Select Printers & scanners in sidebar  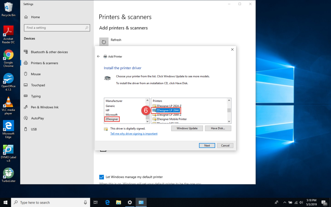(x=44, y=63)
